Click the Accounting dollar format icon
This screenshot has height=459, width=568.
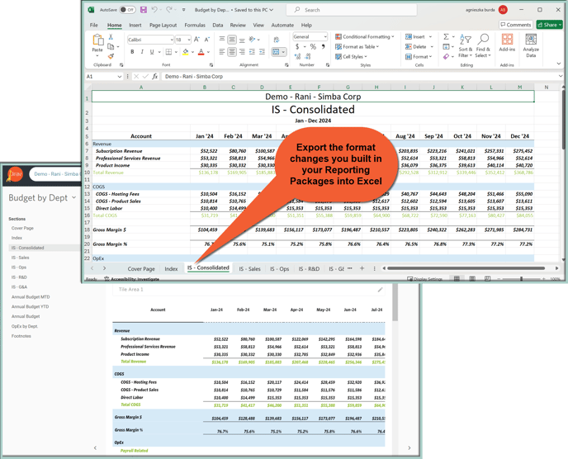click(297, 46)
